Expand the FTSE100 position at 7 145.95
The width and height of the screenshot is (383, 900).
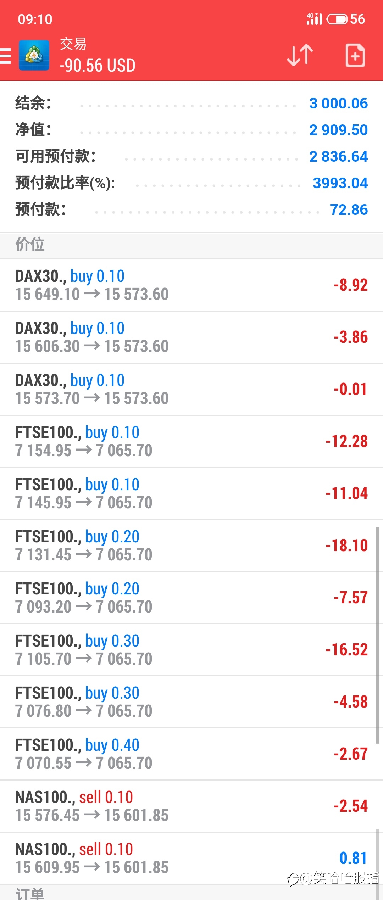point(191,494)
